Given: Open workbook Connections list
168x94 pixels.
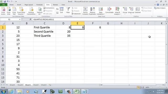Looking at the screenshot, I should pyautogui.click(x=49, y=8).
